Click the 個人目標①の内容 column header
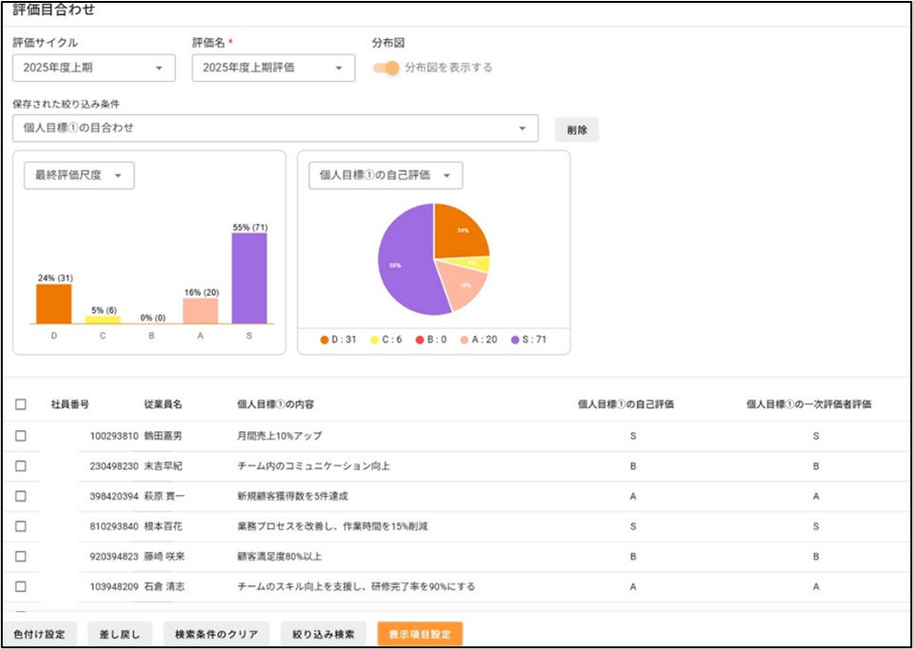Screen dimensions: 913x649 276,403
